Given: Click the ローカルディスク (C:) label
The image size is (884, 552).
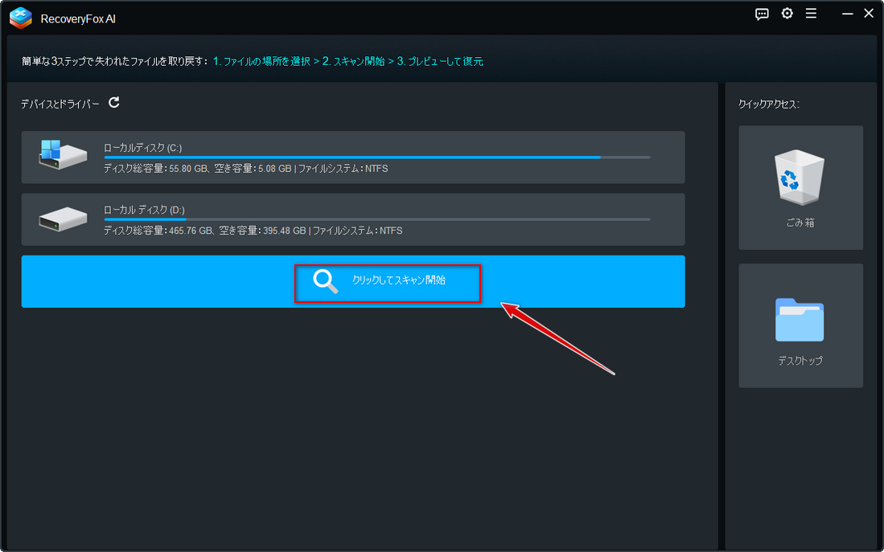Looking at the screenshot, I should (x=142, y=148).
